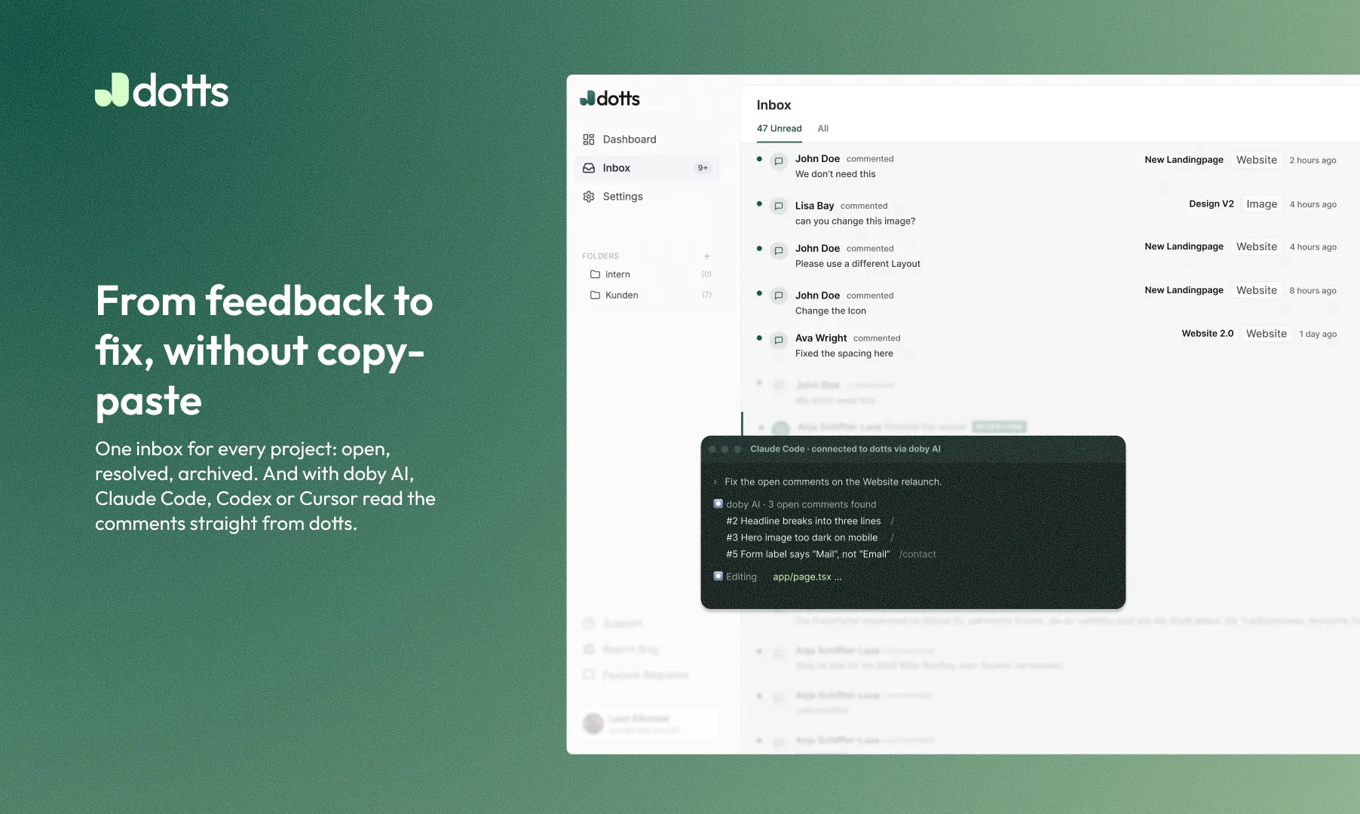
Task: Click doby AI icon beside "3 open comments found"
Action: pos(718,504)
